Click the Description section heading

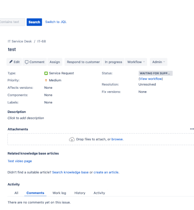17,112
